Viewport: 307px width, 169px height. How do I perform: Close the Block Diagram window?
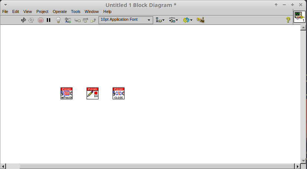(x=301, y=5)
